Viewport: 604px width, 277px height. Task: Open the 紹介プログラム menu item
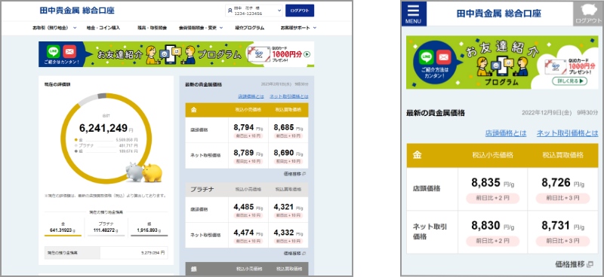point(250,28)
